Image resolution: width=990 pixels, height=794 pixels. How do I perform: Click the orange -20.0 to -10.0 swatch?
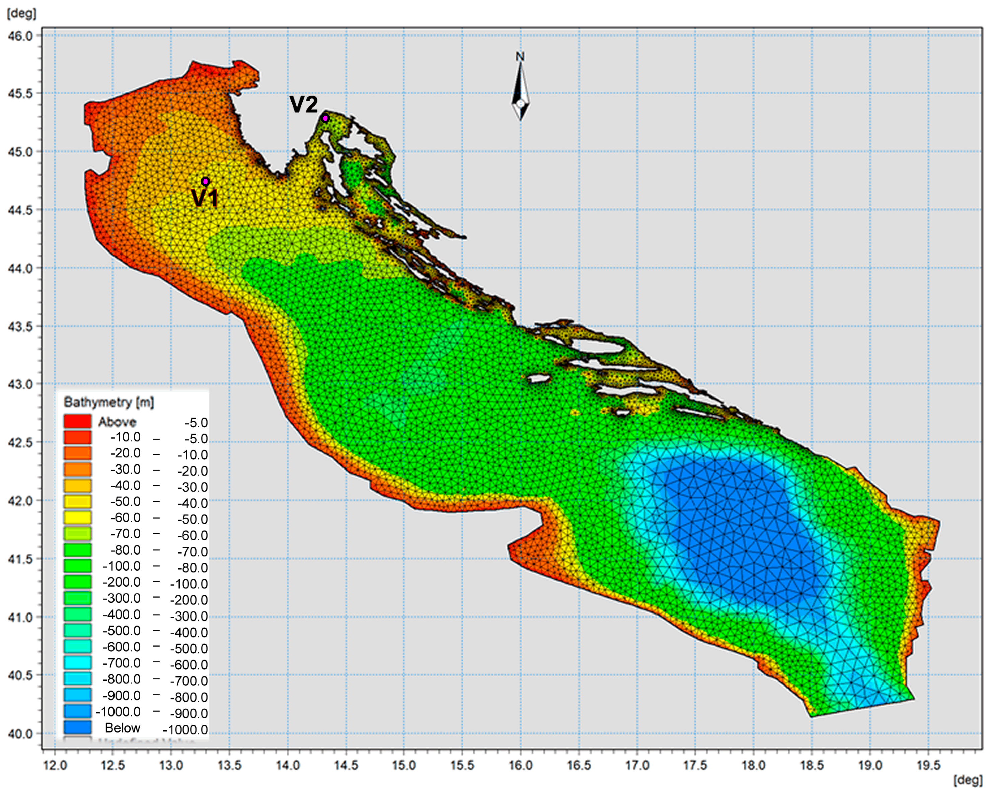pyautogui.click(x=77, y=453)
